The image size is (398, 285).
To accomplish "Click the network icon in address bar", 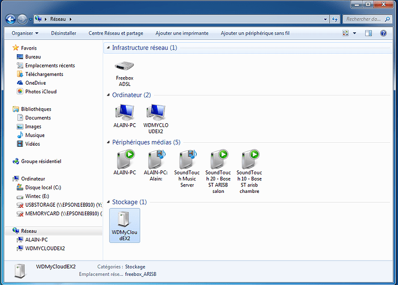I will 38,19.
